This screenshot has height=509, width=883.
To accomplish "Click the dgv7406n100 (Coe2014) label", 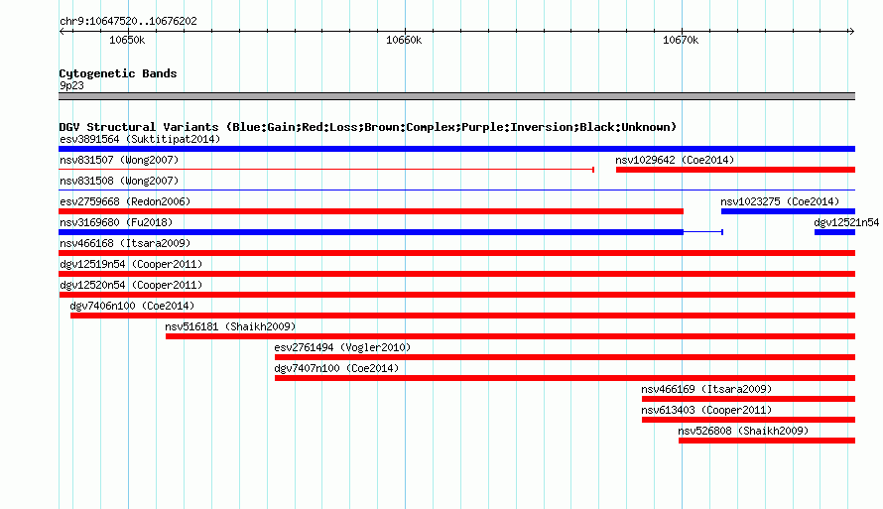I will (x=132, y=306).
